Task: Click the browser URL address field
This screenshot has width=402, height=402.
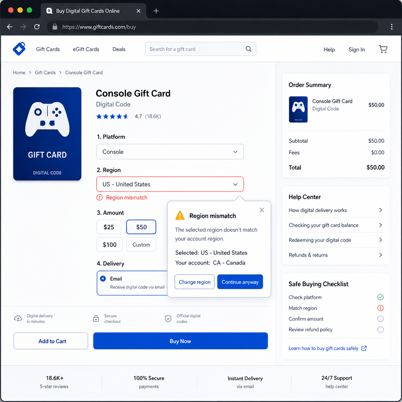Action: [212, 27]
